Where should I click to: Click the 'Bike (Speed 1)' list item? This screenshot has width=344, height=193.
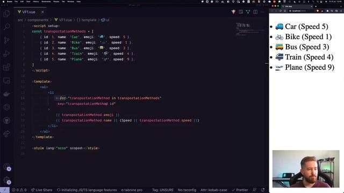pyautogui.click(x=303, y=37)
